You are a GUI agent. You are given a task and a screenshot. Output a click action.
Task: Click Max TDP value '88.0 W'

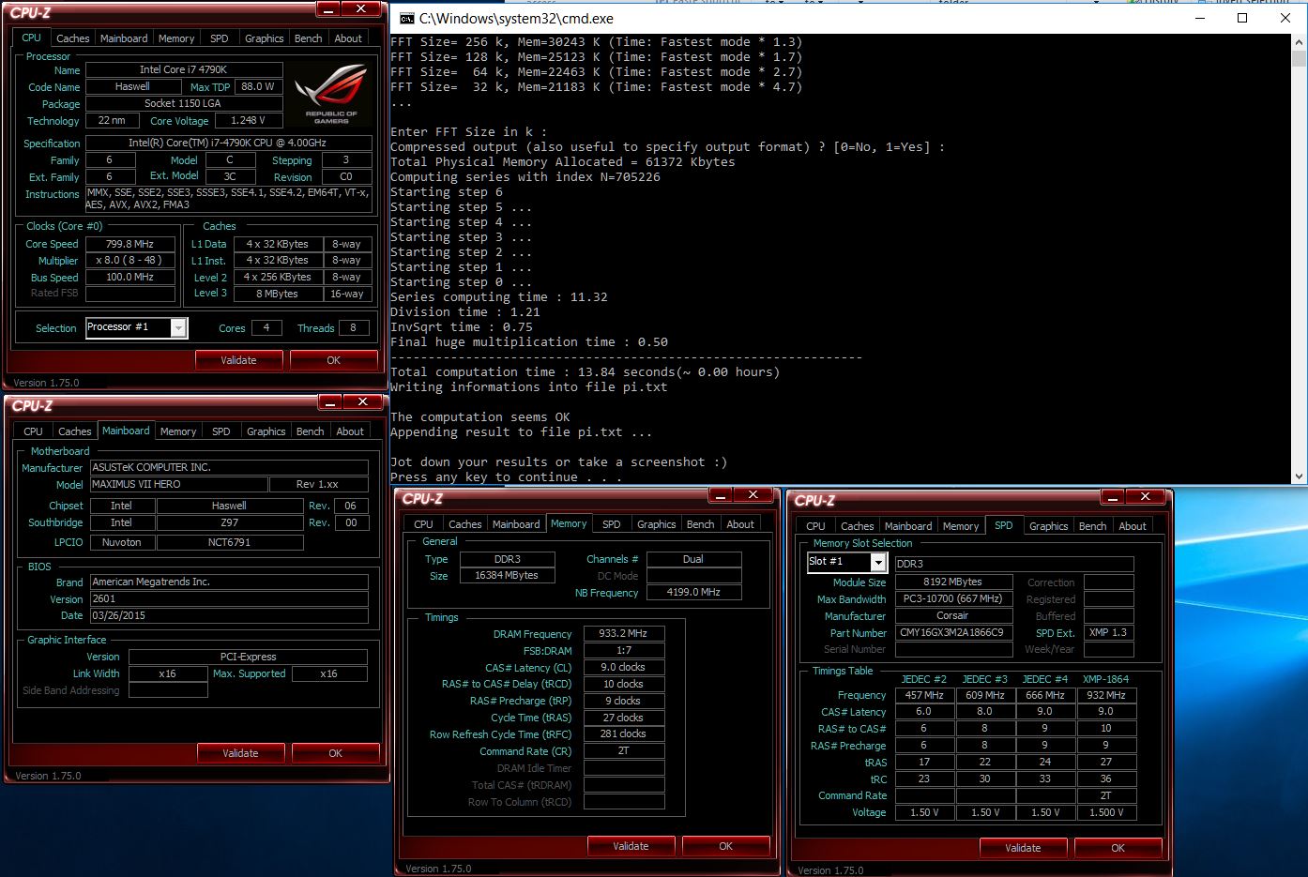258,86
